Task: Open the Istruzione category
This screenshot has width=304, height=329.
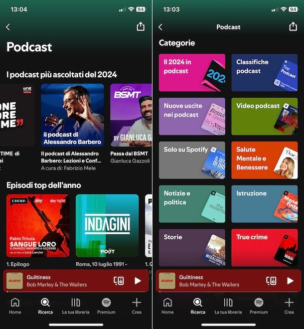Action: coord(265,204)
